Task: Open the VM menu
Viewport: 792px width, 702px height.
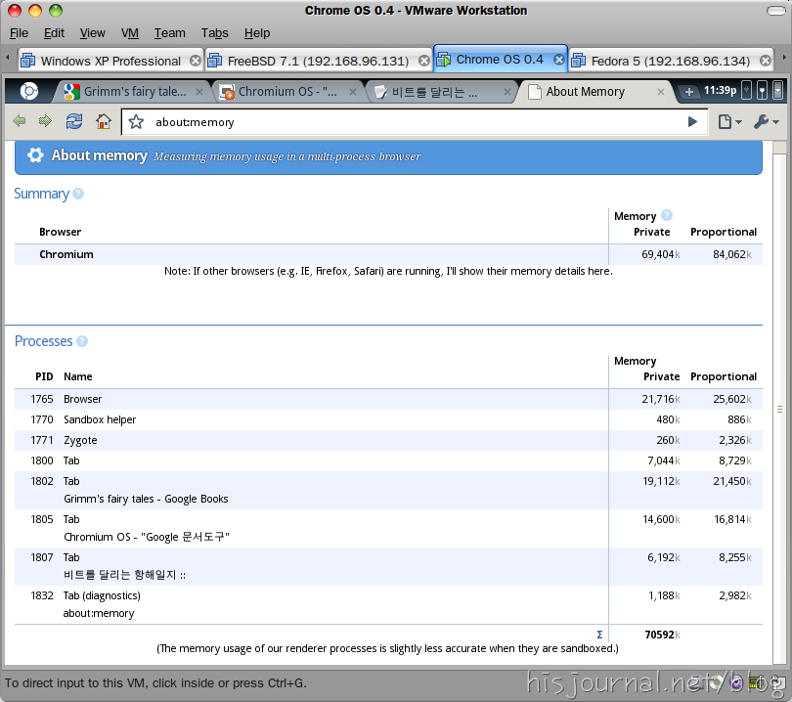Action: pyautogui.click(x=130, y=33)
